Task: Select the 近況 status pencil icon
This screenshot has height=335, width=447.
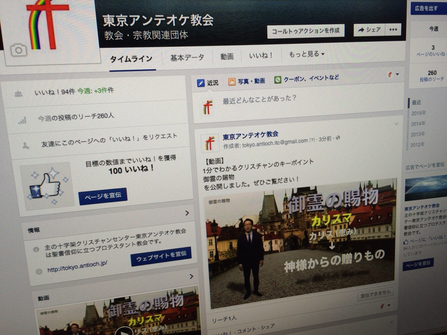Action: 201,83
